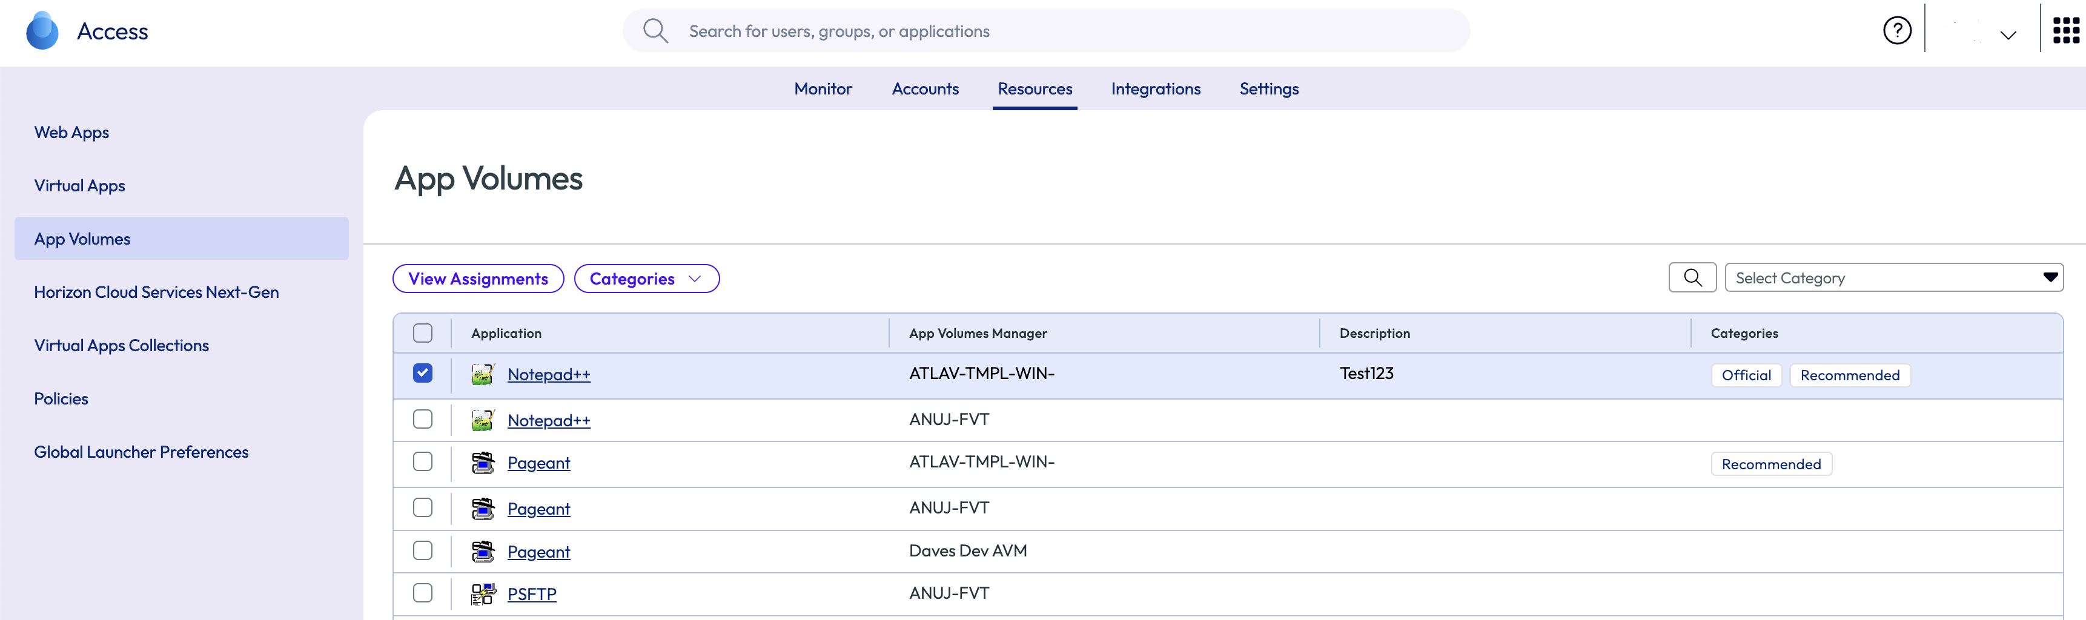Viewport: 2086px width, 620px height.
Task: Open Virtual Apps Collections in sidebar
Action: pos(122,346)
